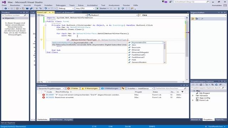Click the filter icon in error list header

pos(182,92)
